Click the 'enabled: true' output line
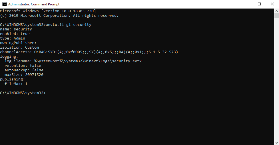 [x=15, y=34]
